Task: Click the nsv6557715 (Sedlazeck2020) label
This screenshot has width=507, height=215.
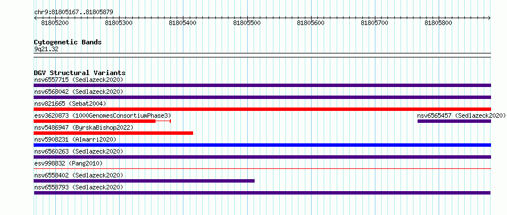Action: click(x=79, y=80)
